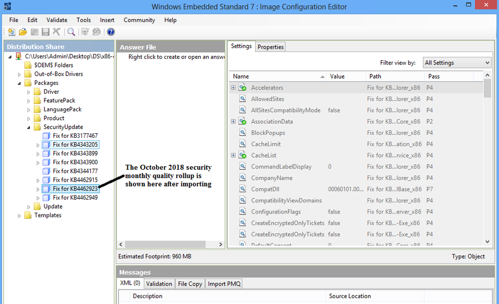The height and width of the screenshot is (304, 499).
Task: Select the FeaturePack tree folder
Action: coord(59,100)
